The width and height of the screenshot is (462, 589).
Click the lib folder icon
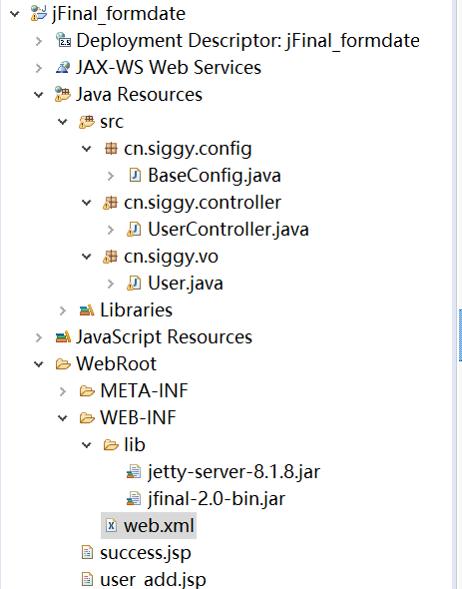tap(111, 445)
